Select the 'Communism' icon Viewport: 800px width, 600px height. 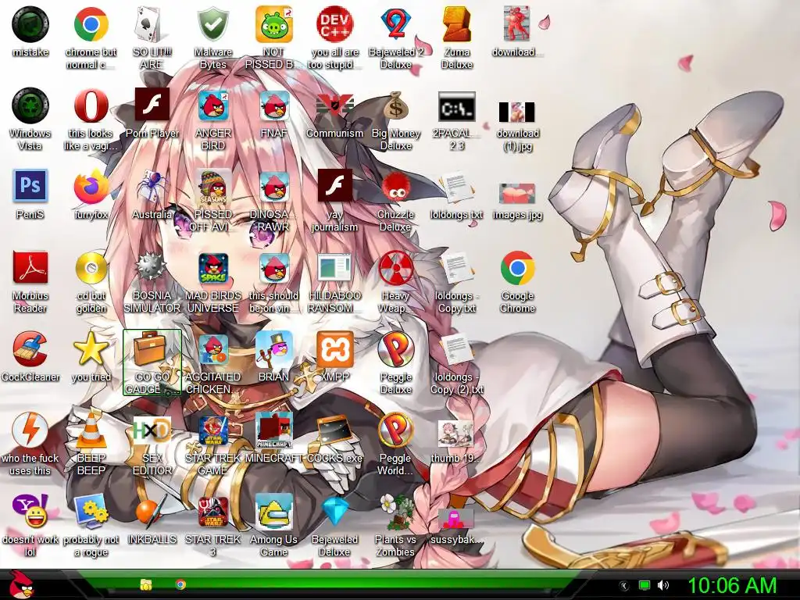click(x=334, y=105)
